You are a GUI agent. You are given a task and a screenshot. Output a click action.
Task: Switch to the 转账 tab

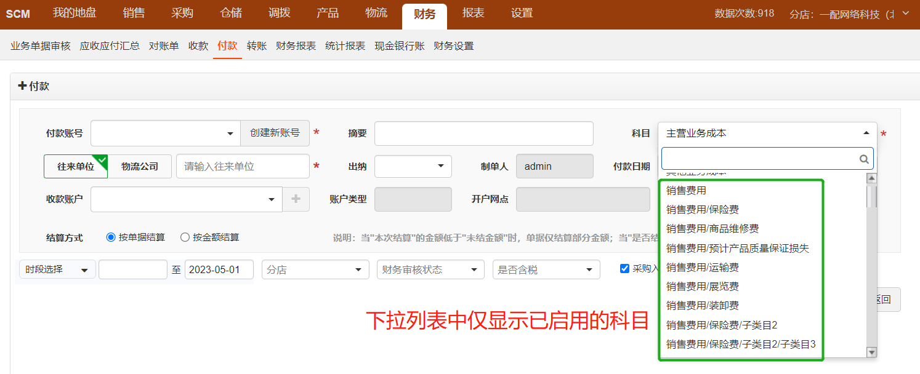(257, 46)
